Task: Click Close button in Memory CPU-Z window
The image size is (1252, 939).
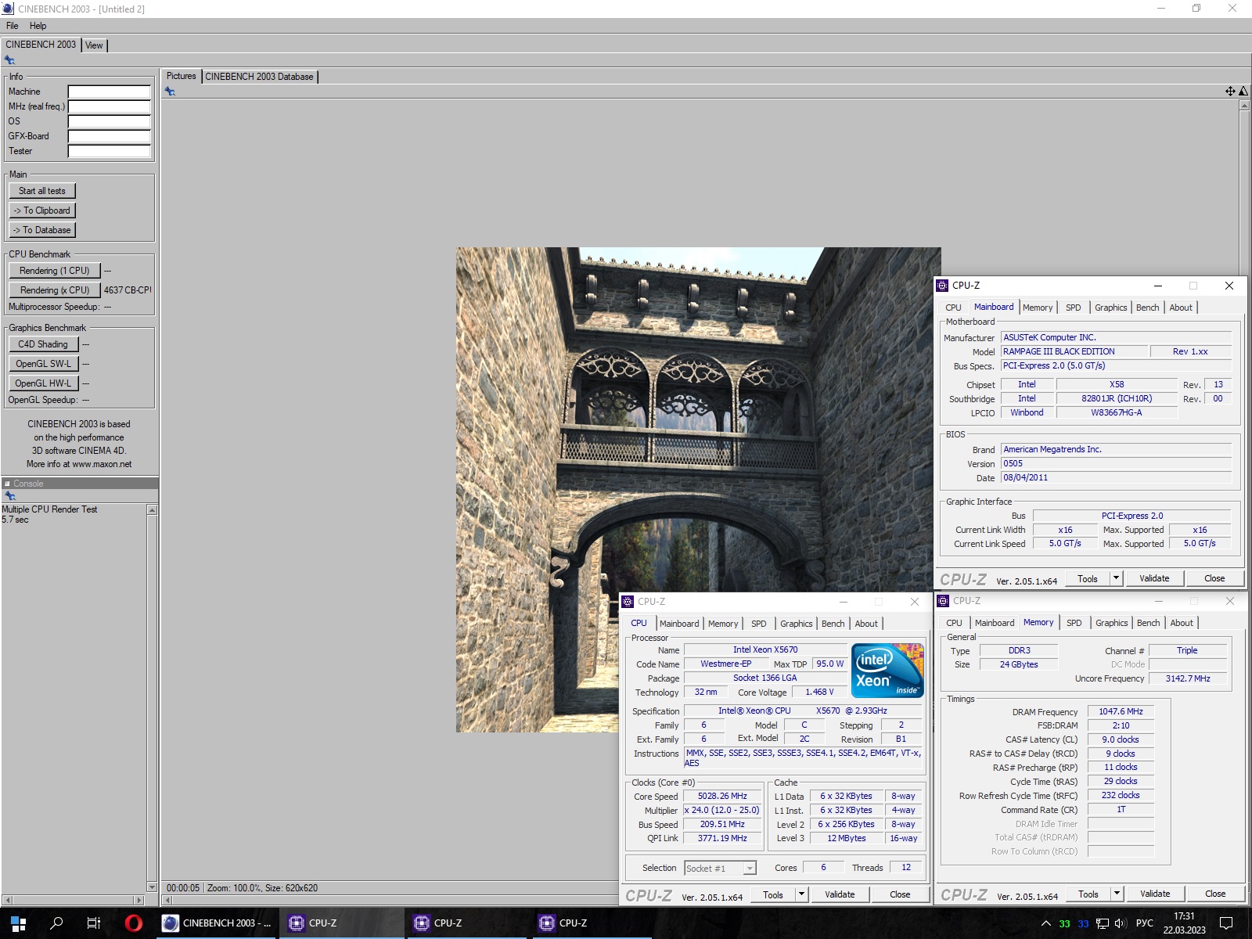Action: coord(1215,894)
